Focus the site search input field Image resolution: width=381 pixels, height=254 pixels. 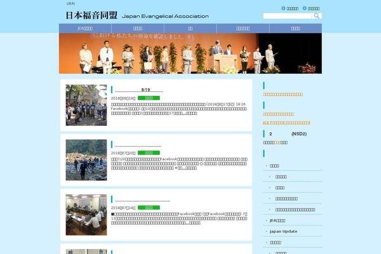tap(287, 16)
